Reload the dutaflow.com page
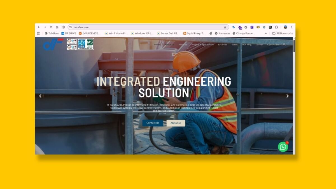This screenshot has height=189, width=336. tap(51, 27)
